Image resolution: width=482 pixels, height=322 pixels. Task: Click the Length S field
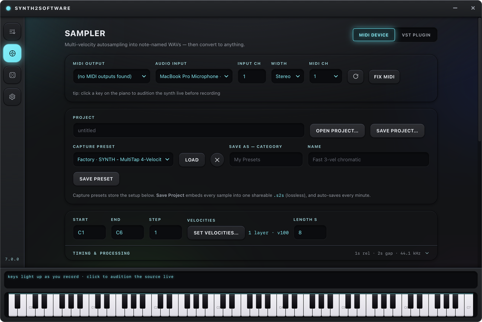[x=310, y=232]
